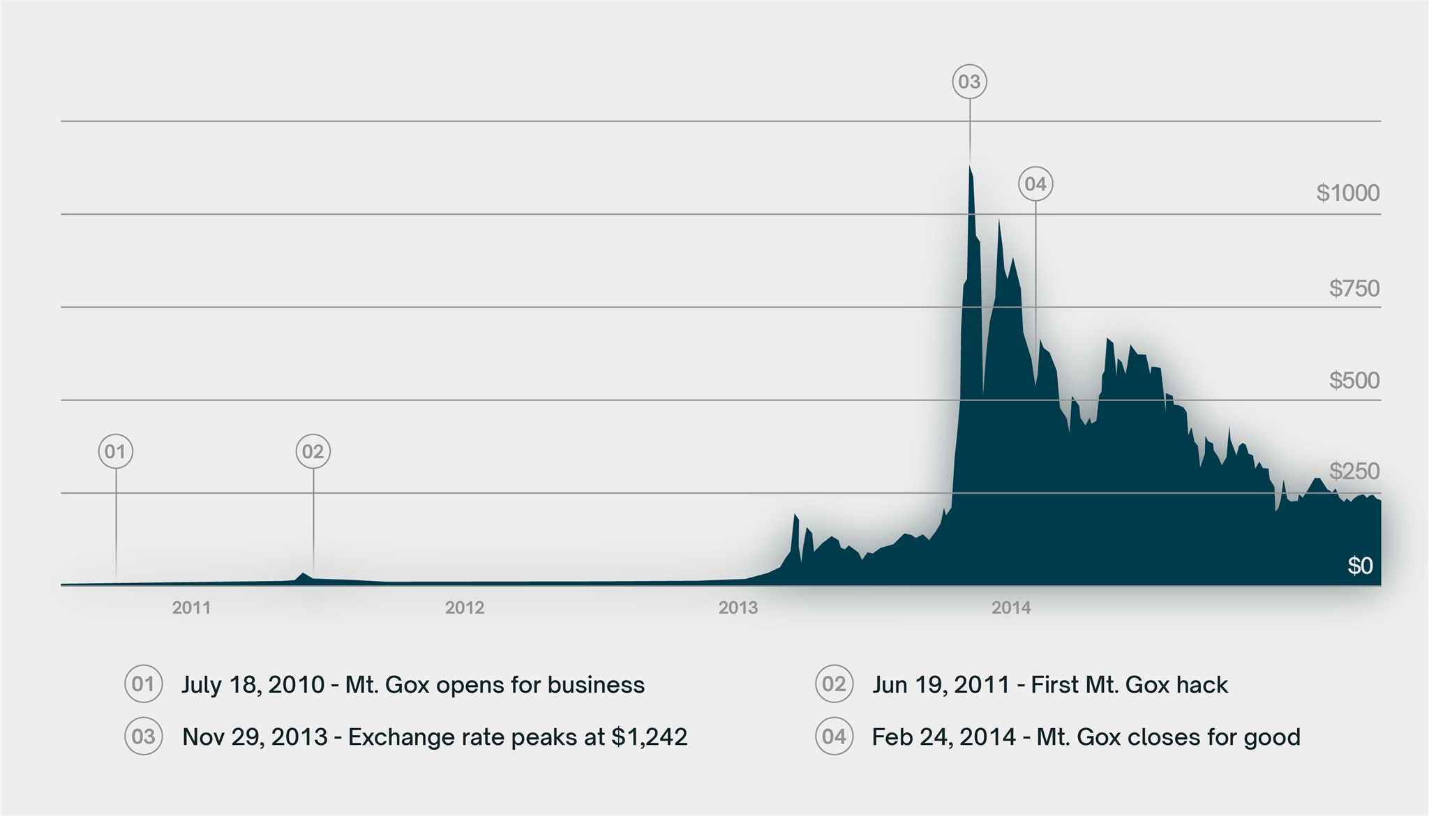Select the 2014 x-axis year label

coord(1011,607)
